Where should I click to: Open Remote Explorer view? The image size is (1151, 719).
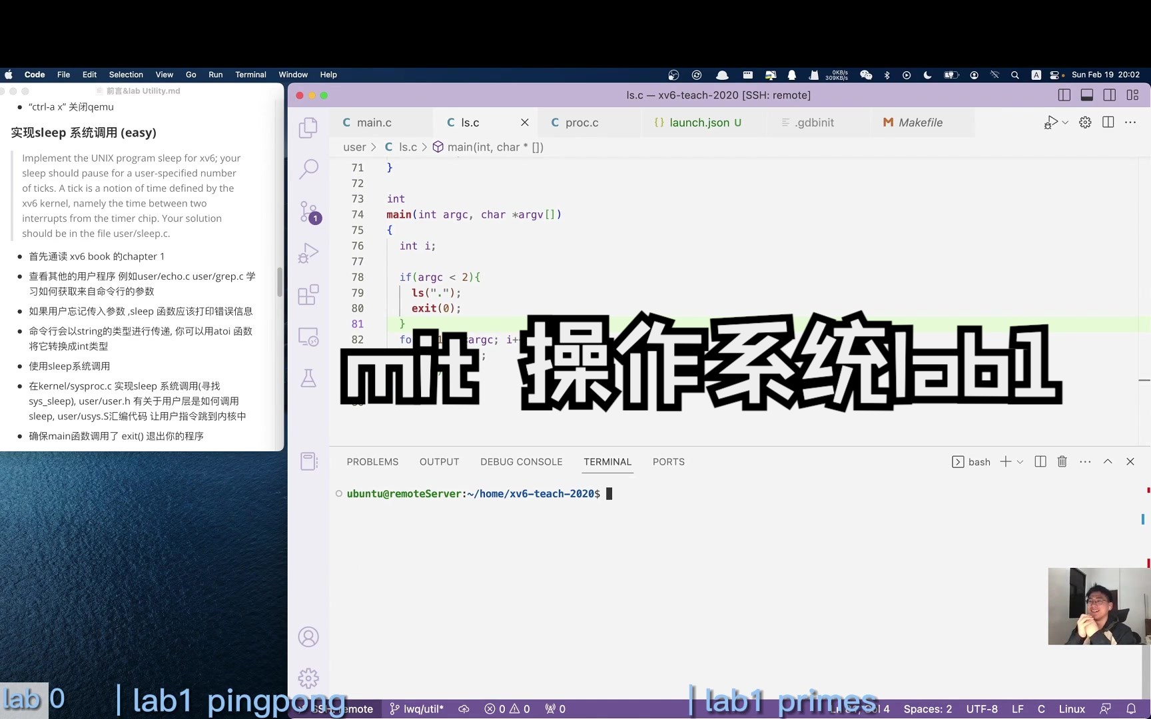[x=308, y=337]
